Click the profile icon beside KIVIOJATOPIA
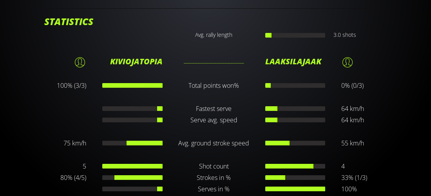Viewport: 431px width, 196px height. pyautogui.click(x=80, y=62)
